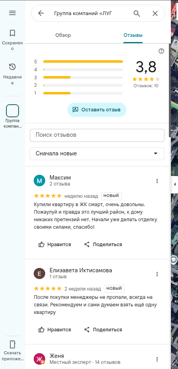
Task: Open Recents history icon
Action: [x=12, y=67]
